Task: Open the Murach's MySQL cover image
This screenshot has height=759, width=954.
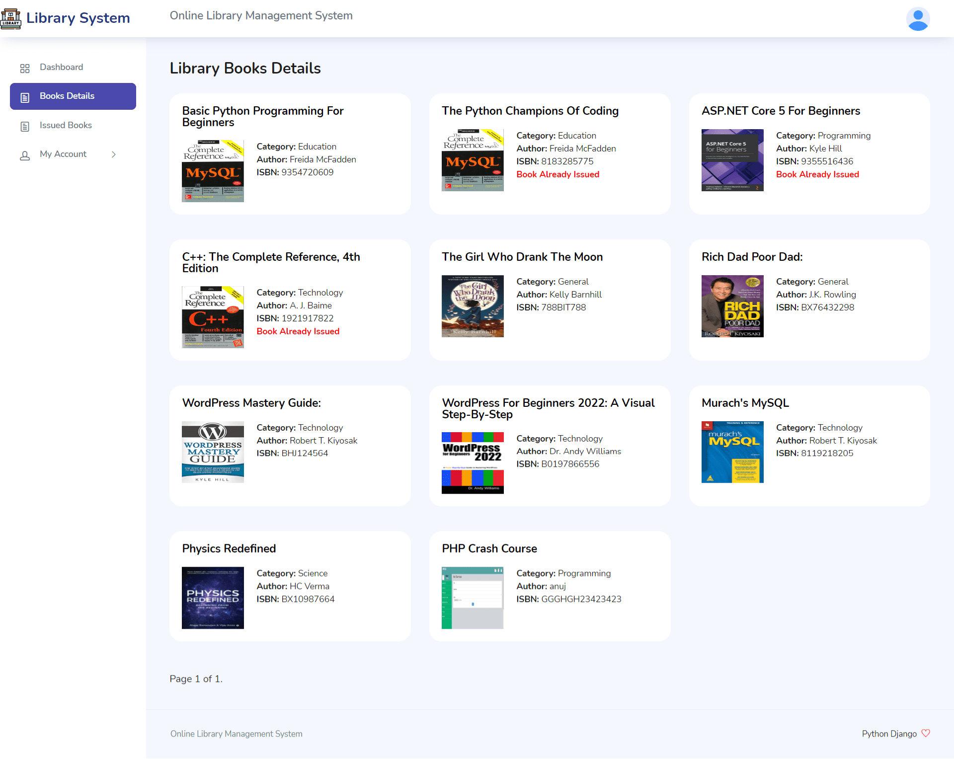Action: tap(732, 452)
